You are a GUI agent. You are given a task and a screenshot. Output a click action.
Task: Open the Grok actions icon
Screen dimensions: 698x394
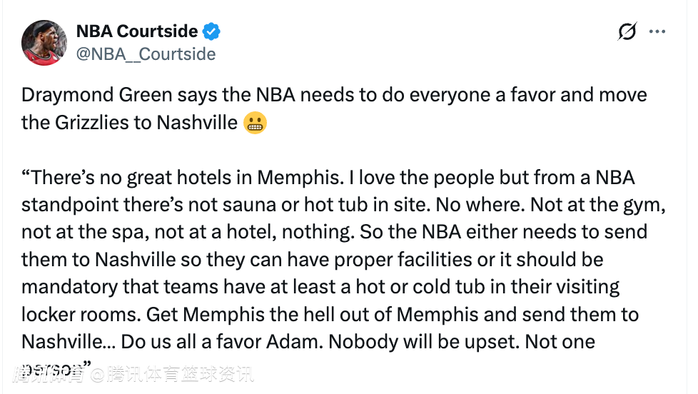click(x=627, y=32)
